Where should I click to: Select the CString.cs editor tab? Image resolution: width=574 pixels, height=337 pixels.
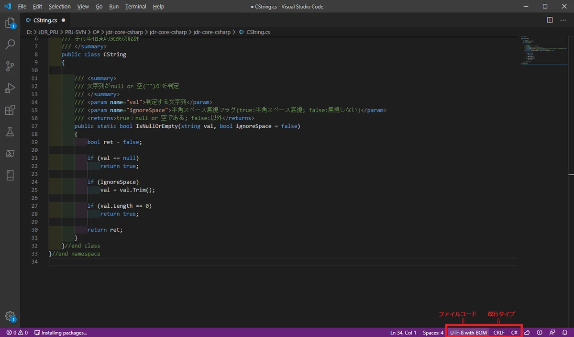point(46,21)
